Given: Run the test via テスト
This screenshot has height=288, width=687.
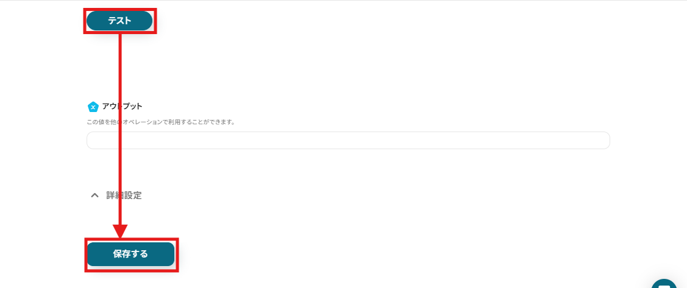Looking at the screenshot, I should coord(119,21).
